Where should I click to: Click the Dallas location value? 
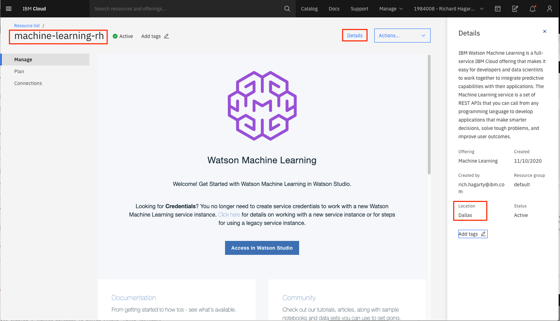465,215
